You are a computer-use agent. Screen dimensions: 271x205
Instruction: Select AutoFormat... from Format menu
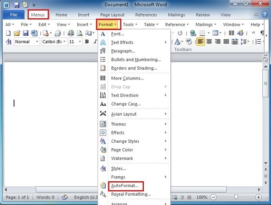[x=125, y=186]
